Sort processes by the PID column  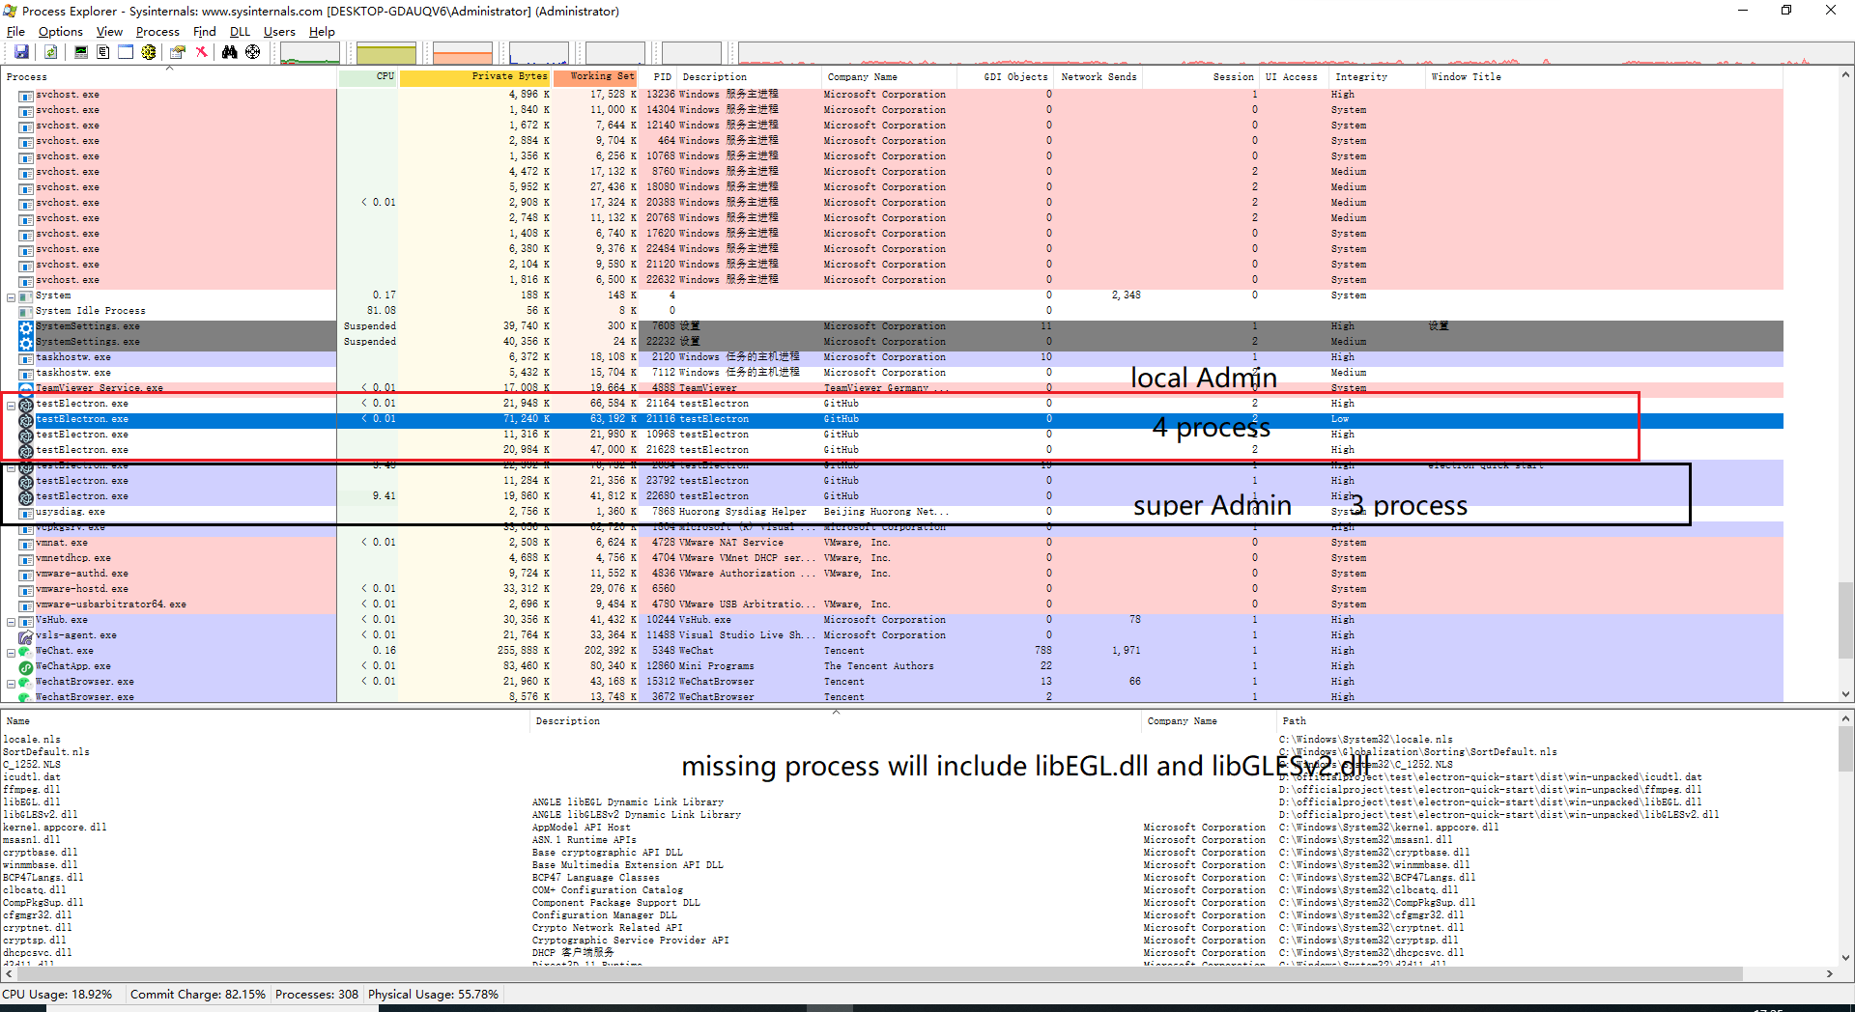point(662,76)
